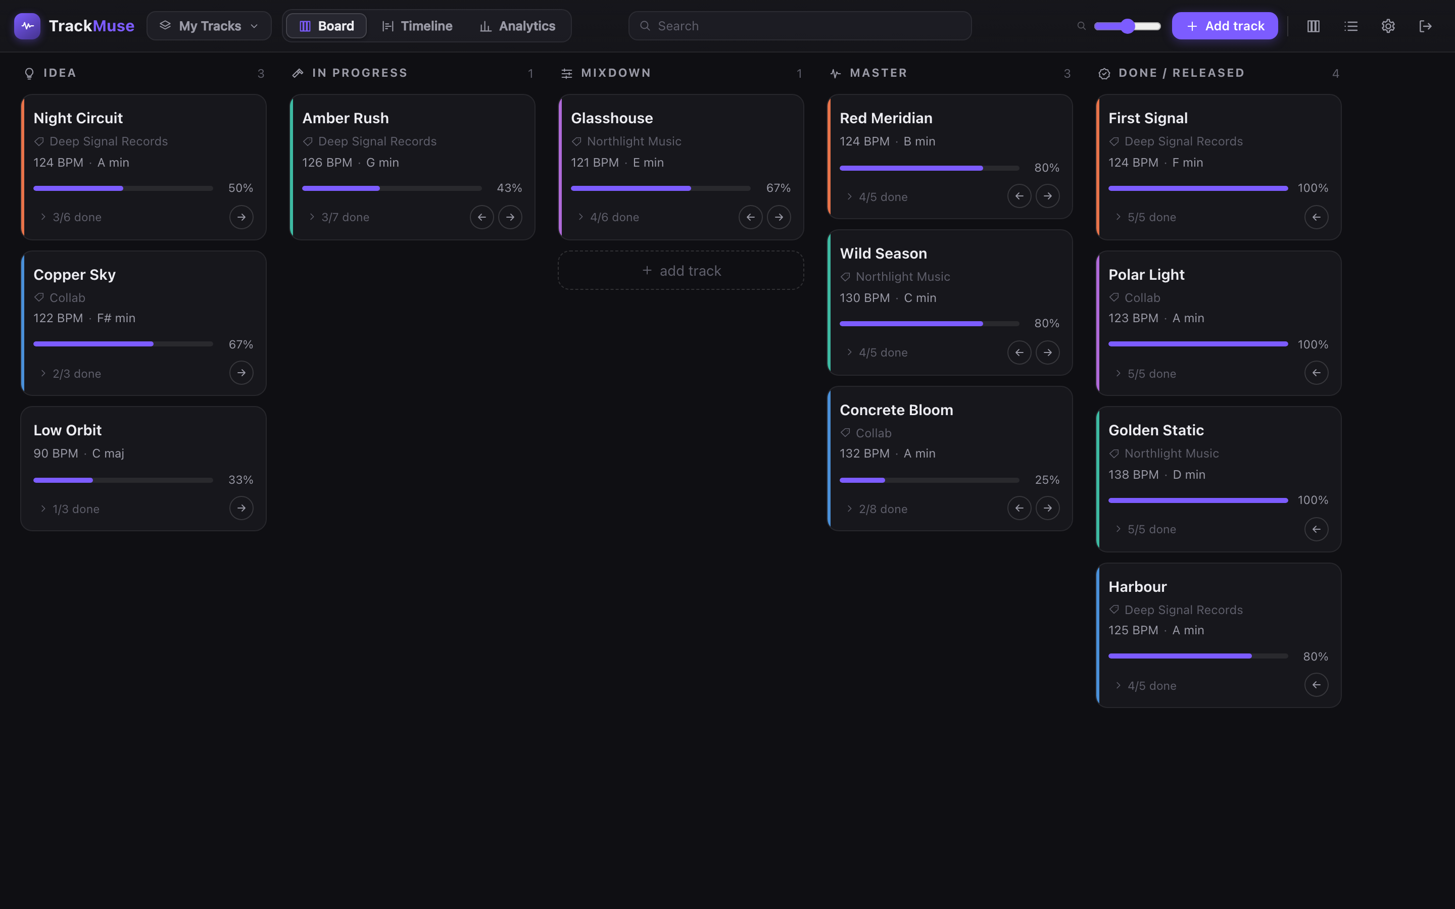Screen dimensions: 1455x909
Task: Move Red Meridian forward one stage
Action: pyautogui.click(x=1047, y=196)
